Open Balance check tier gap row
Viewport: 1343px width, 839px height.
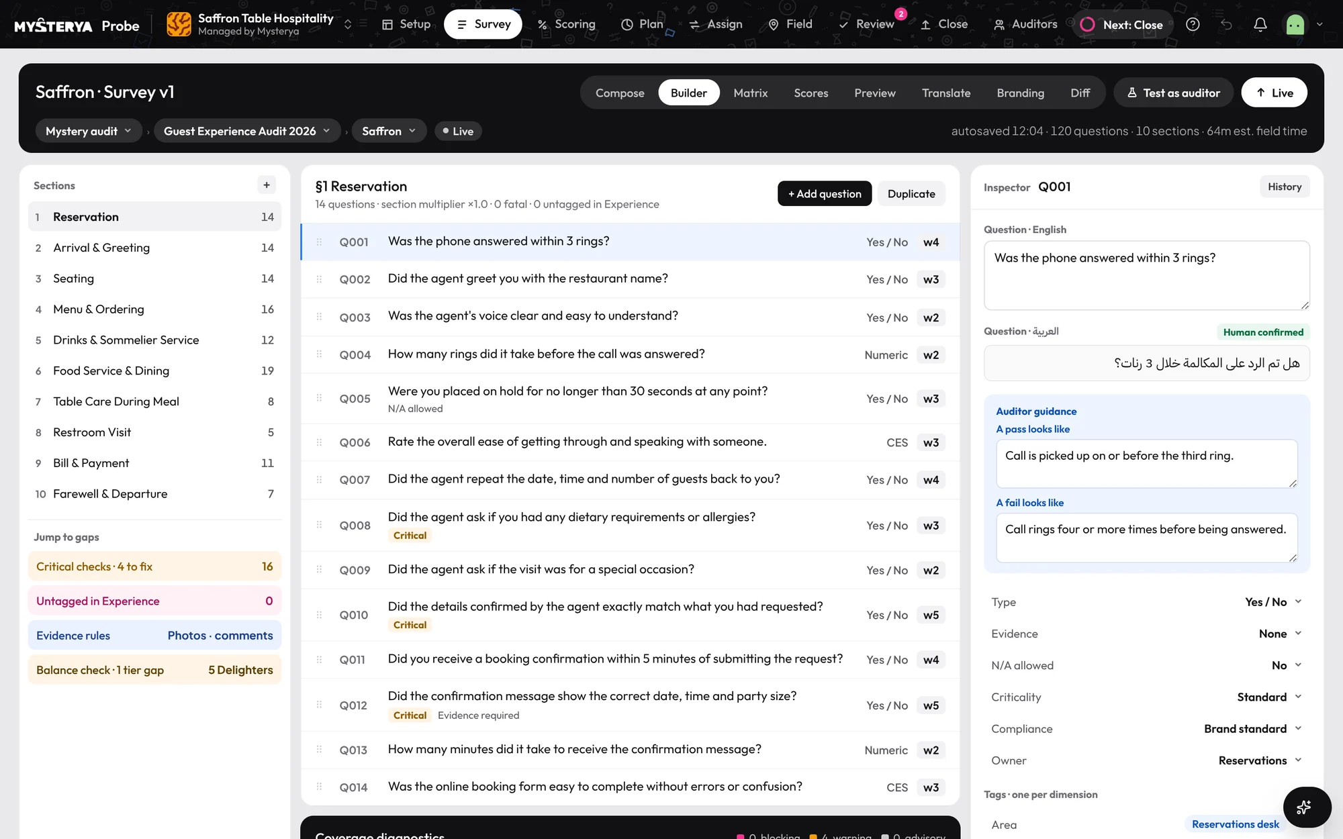[x=154, y=670]
